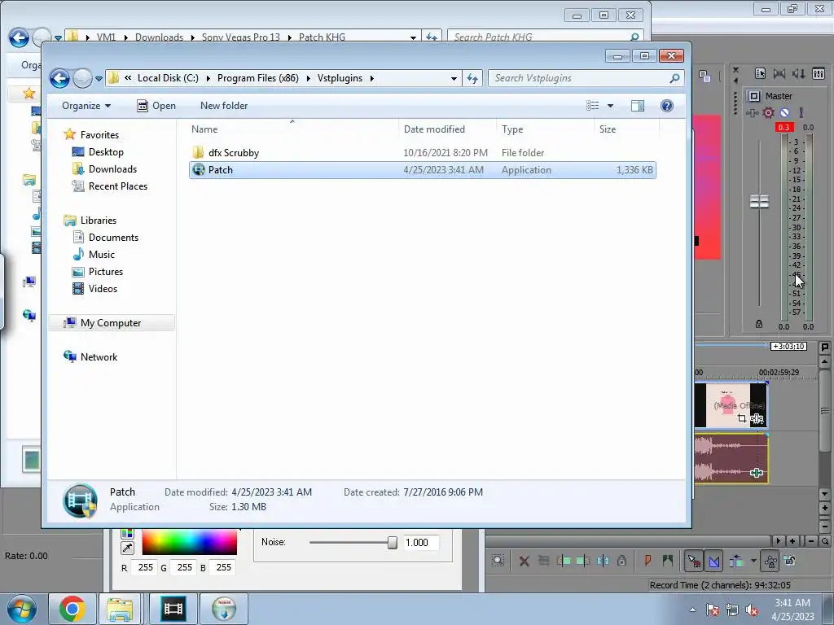834x625 pixels.
Task: Click the rainbow color spectrum picker
Action: tap(189, 543)
